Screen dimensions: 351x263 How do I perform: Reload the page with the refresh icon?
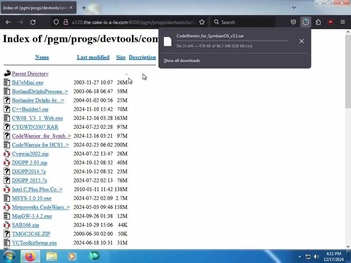click(x=33, y=22)
